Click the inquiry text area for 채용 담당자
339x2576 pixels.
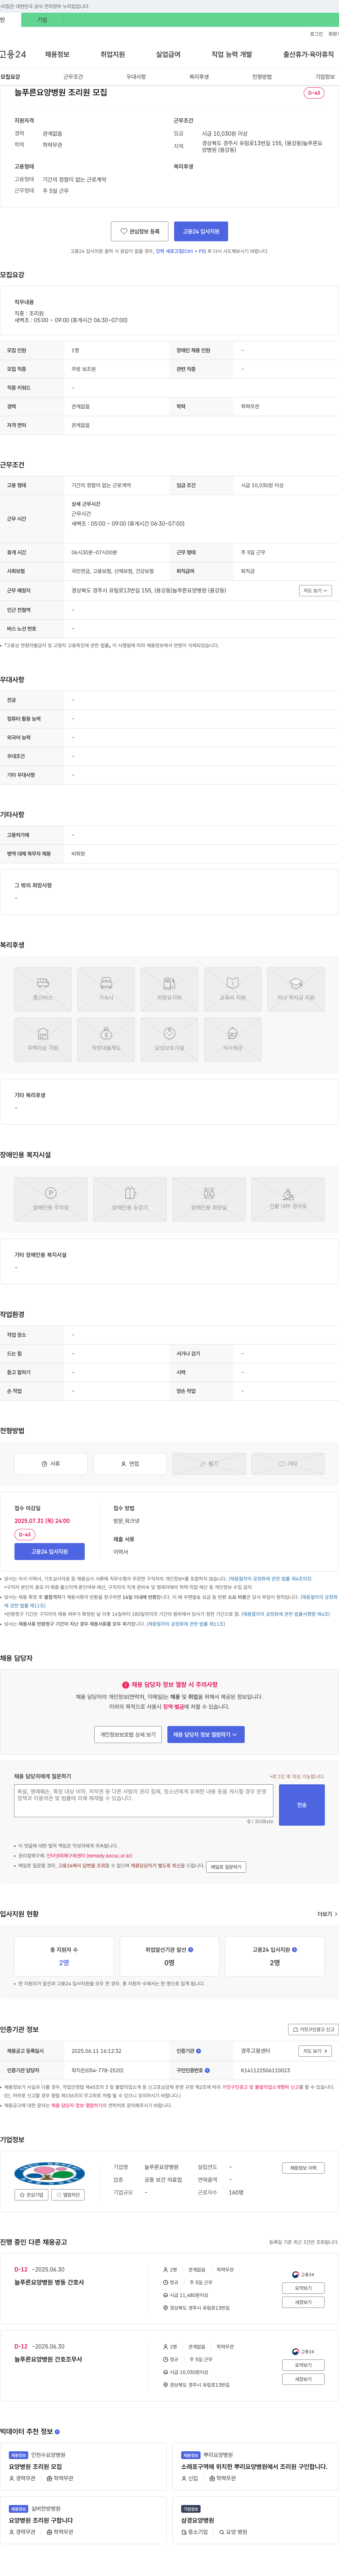144,1801
